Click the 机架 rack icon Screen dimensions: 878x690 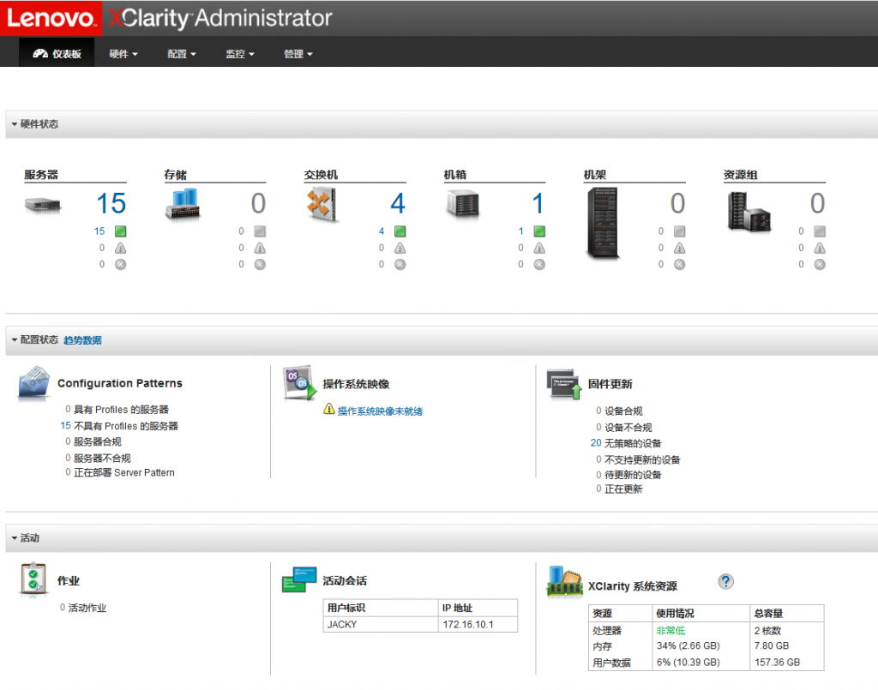(x=603, y=223)
